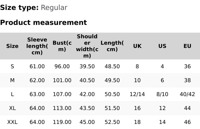The height and width of the screenshot is (129, 200).
Task: Click the Length(cm) column header
Action: tap(112, 46)
